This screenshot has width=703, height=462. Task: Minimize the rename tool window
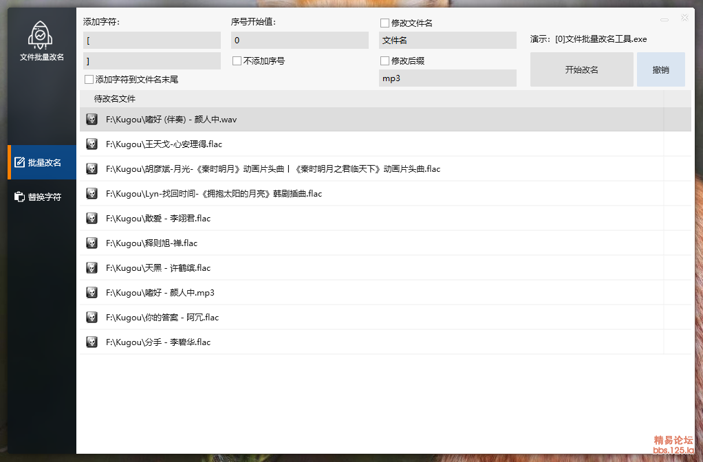(664, 20)
